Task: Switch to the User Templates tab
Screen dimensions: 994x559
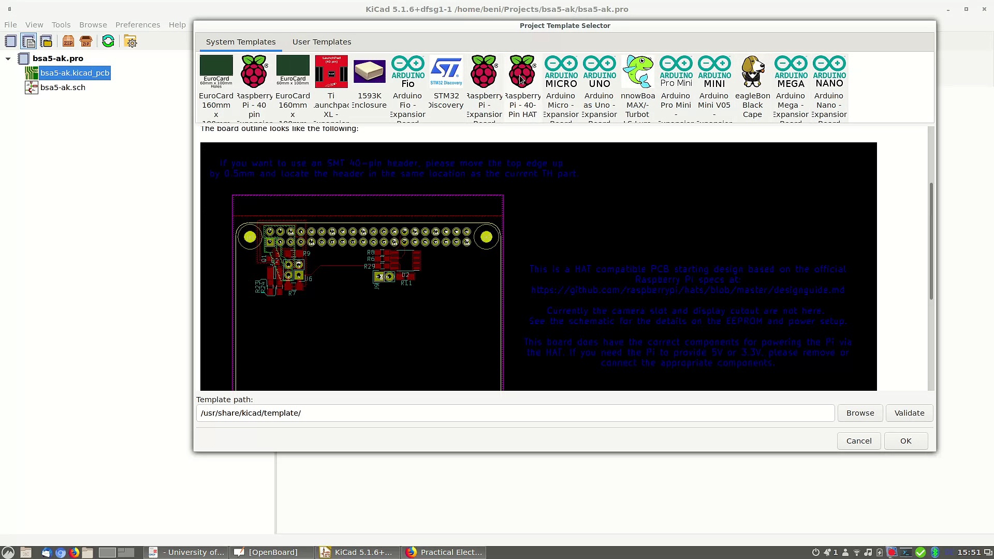Action: 321,42
